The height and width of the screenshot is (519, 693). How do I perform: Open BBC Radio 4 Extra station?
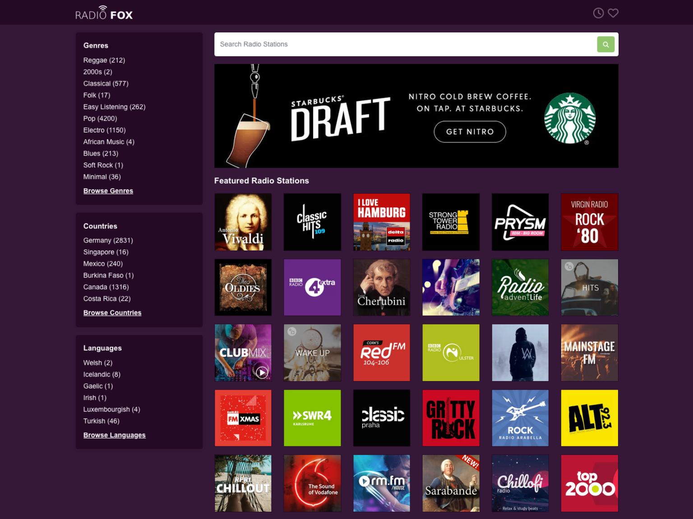[x=312, y=287]
